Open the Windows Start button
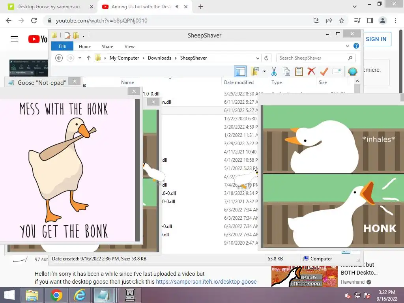Viewport: 404px width, 303px height. [x=9, y=295]
